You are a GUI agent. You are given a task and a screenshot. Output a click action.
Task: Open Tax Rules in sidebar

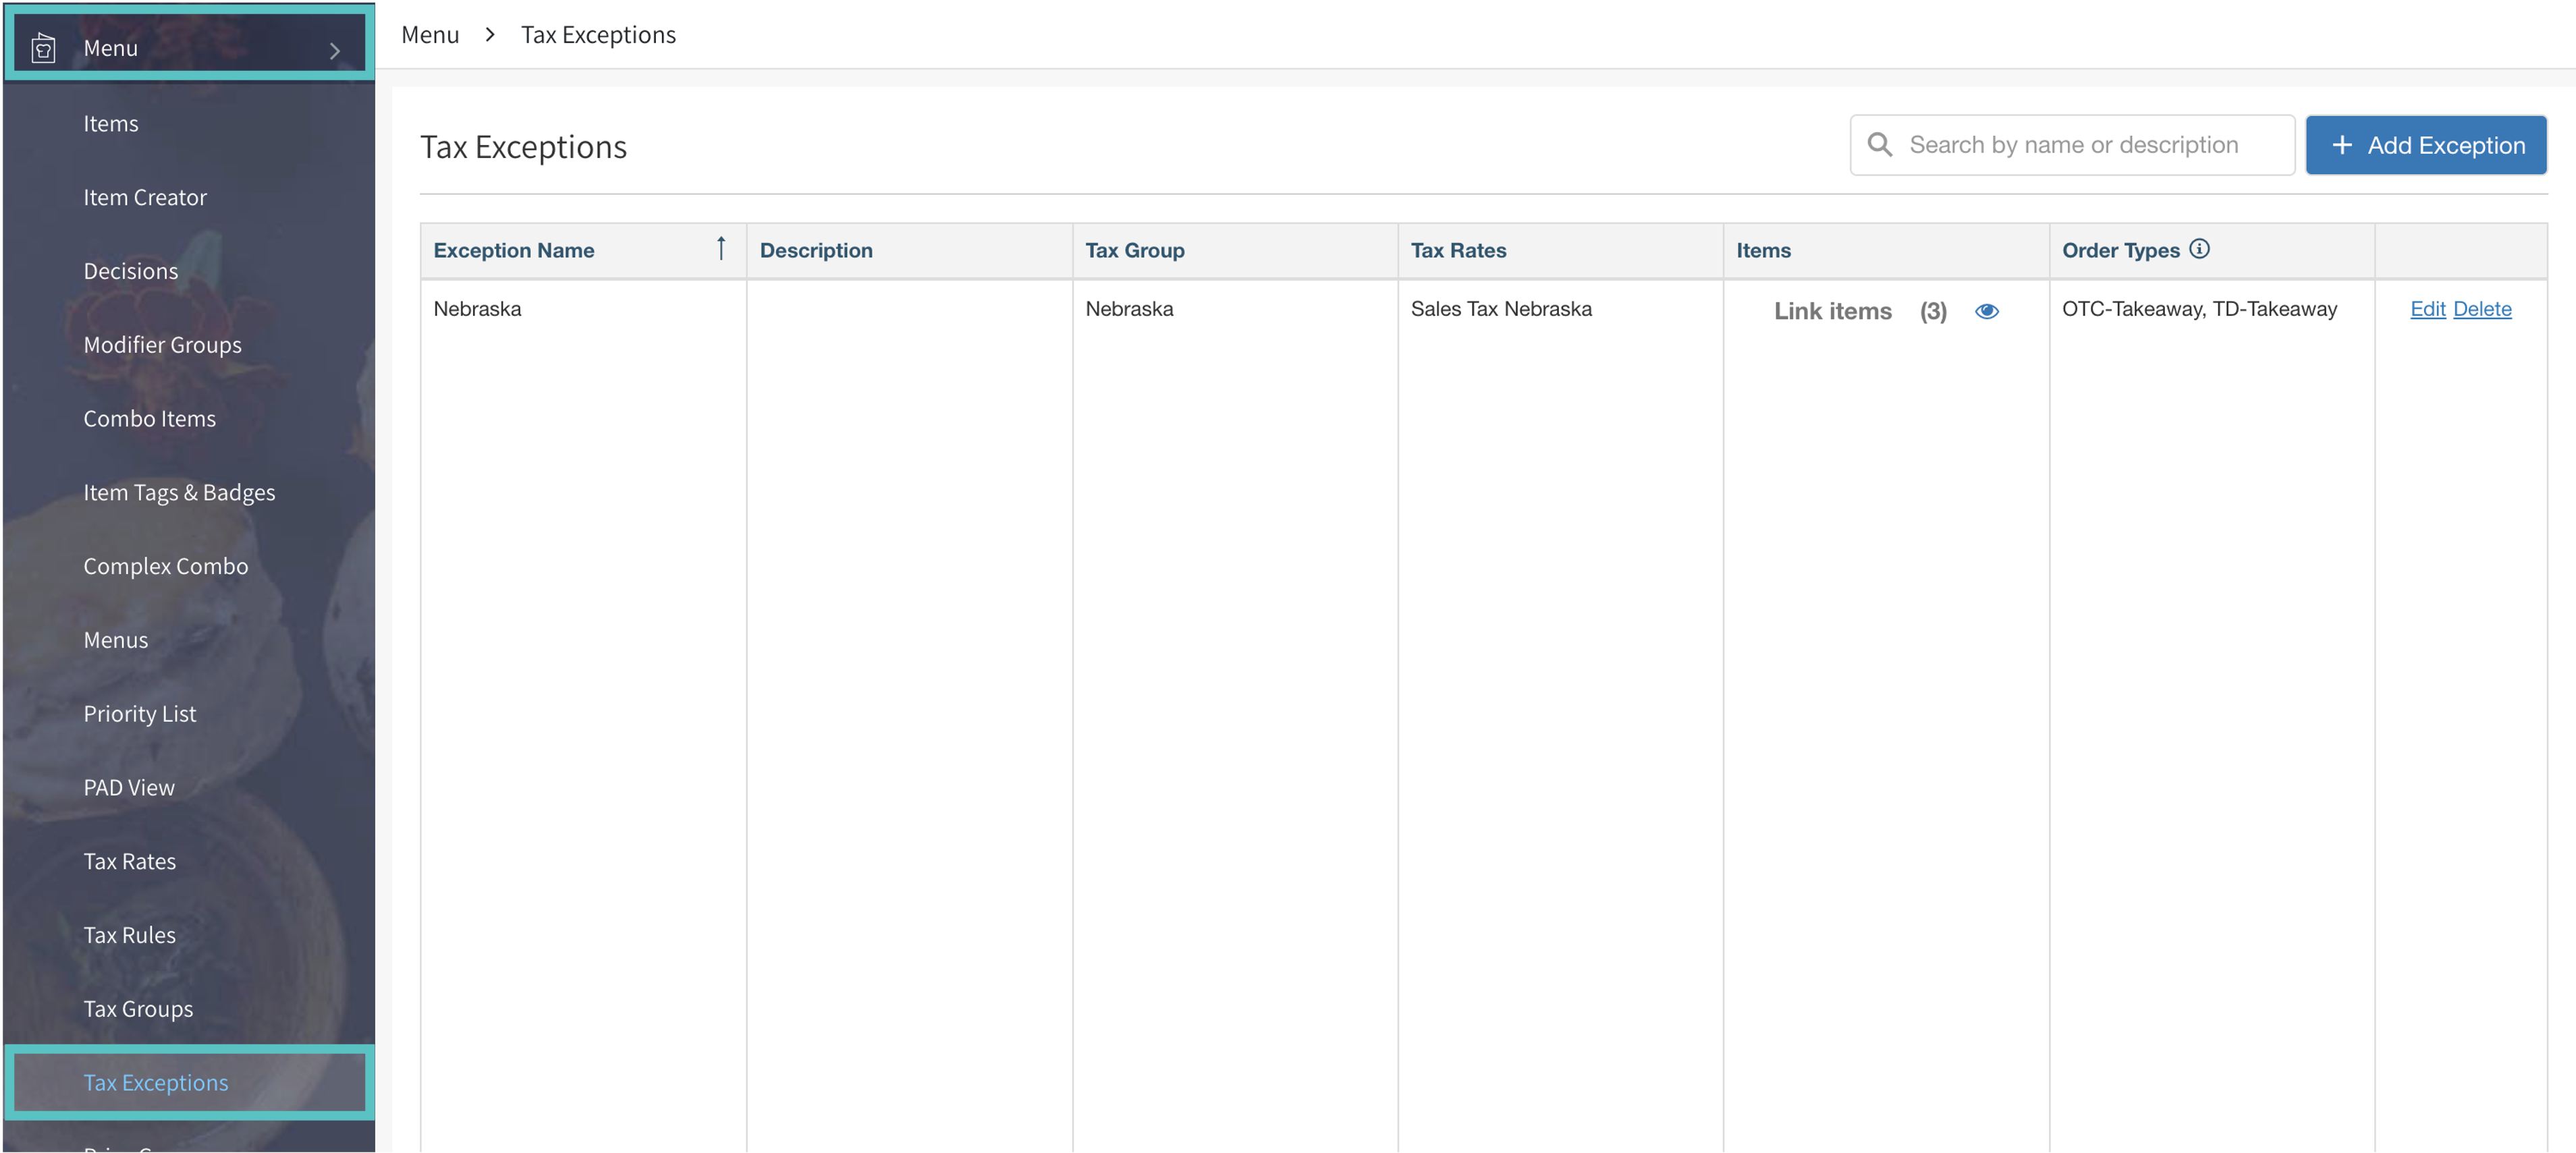(129, 935)
